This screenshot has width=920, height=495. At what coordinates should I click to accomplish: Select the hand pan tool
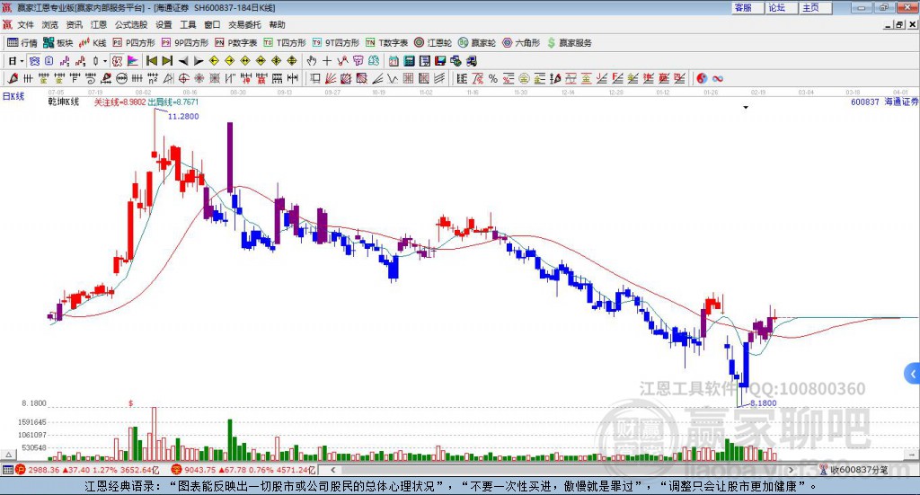[312, 61]
